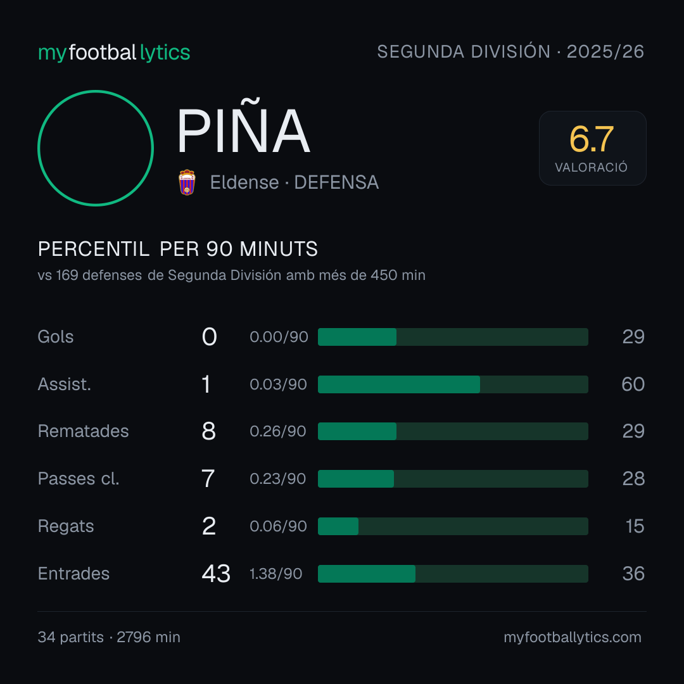
Task: Click the Regats percentile bar
Action: (453, 526)
